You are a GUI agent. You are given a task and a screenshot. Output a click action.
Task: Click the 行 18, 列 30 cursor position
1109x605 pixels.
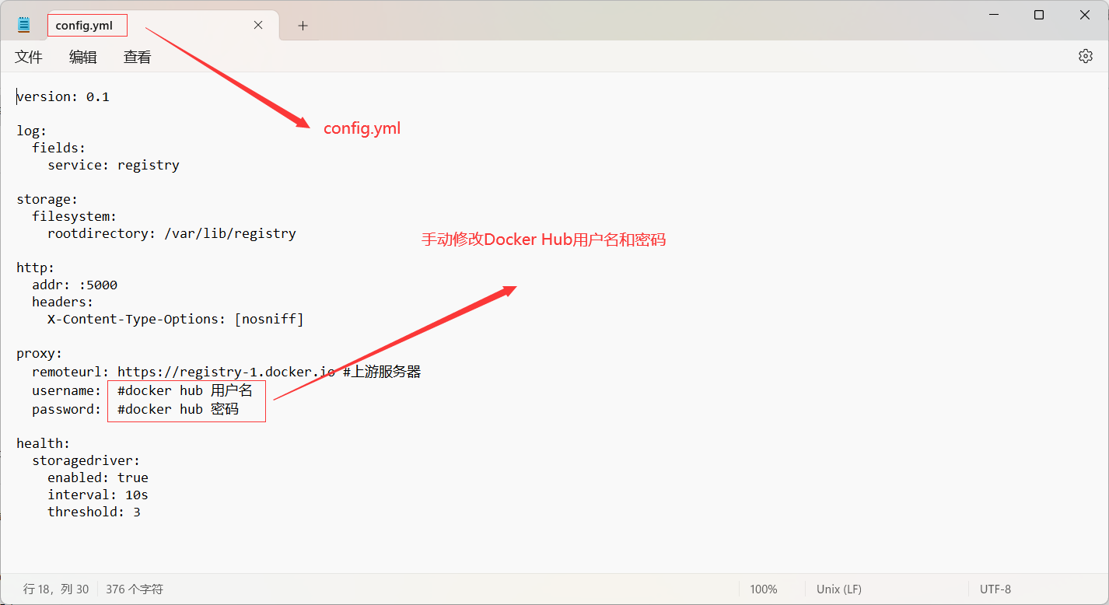point(56,589)
